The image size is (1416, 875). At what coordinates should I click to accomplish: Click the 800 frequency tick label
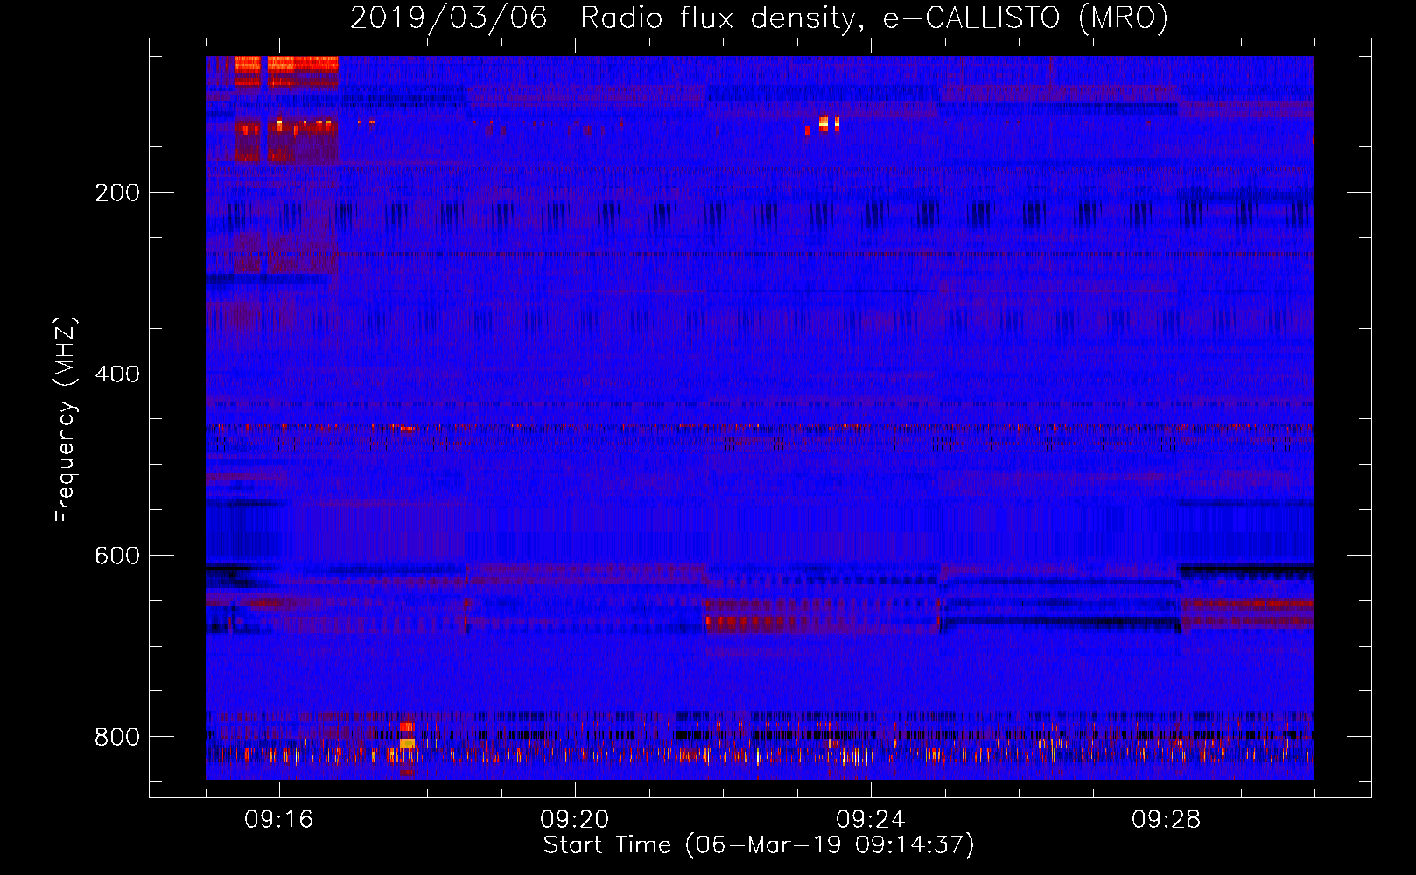117,737
